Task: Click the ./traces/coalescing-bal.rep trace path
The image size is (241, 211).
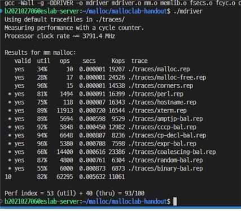Action: 172,152
